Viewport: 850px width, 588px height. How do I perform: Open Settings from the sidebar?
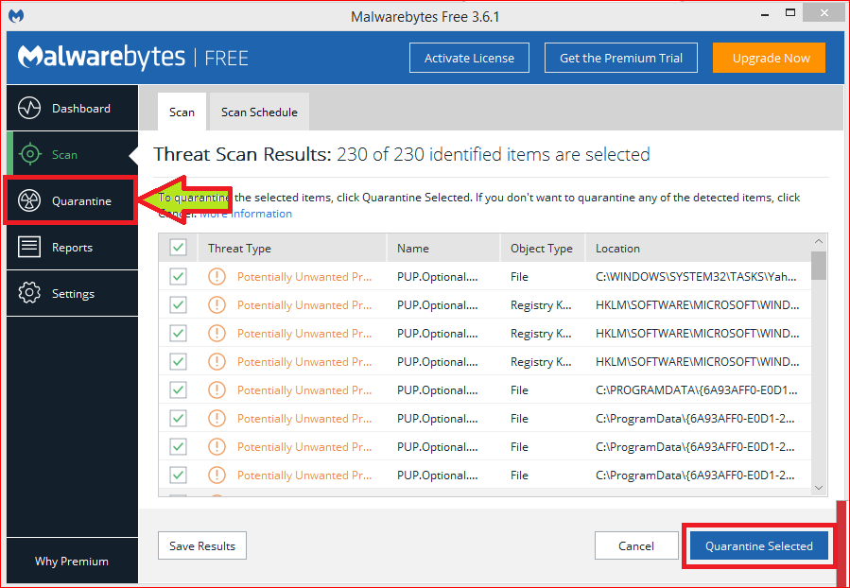click(72, 293)
